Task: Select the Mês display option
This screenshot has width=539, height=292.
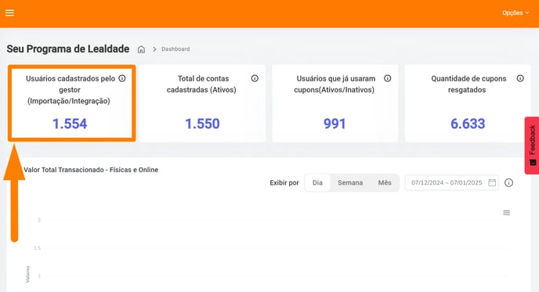Action: pyautogui.click(x=385, y=182)
